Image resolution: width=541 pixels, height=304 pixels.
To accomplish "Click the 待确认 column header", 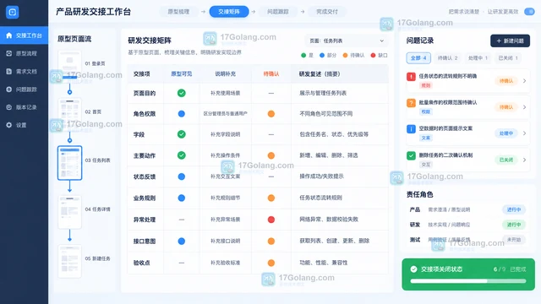I will 271,74.
